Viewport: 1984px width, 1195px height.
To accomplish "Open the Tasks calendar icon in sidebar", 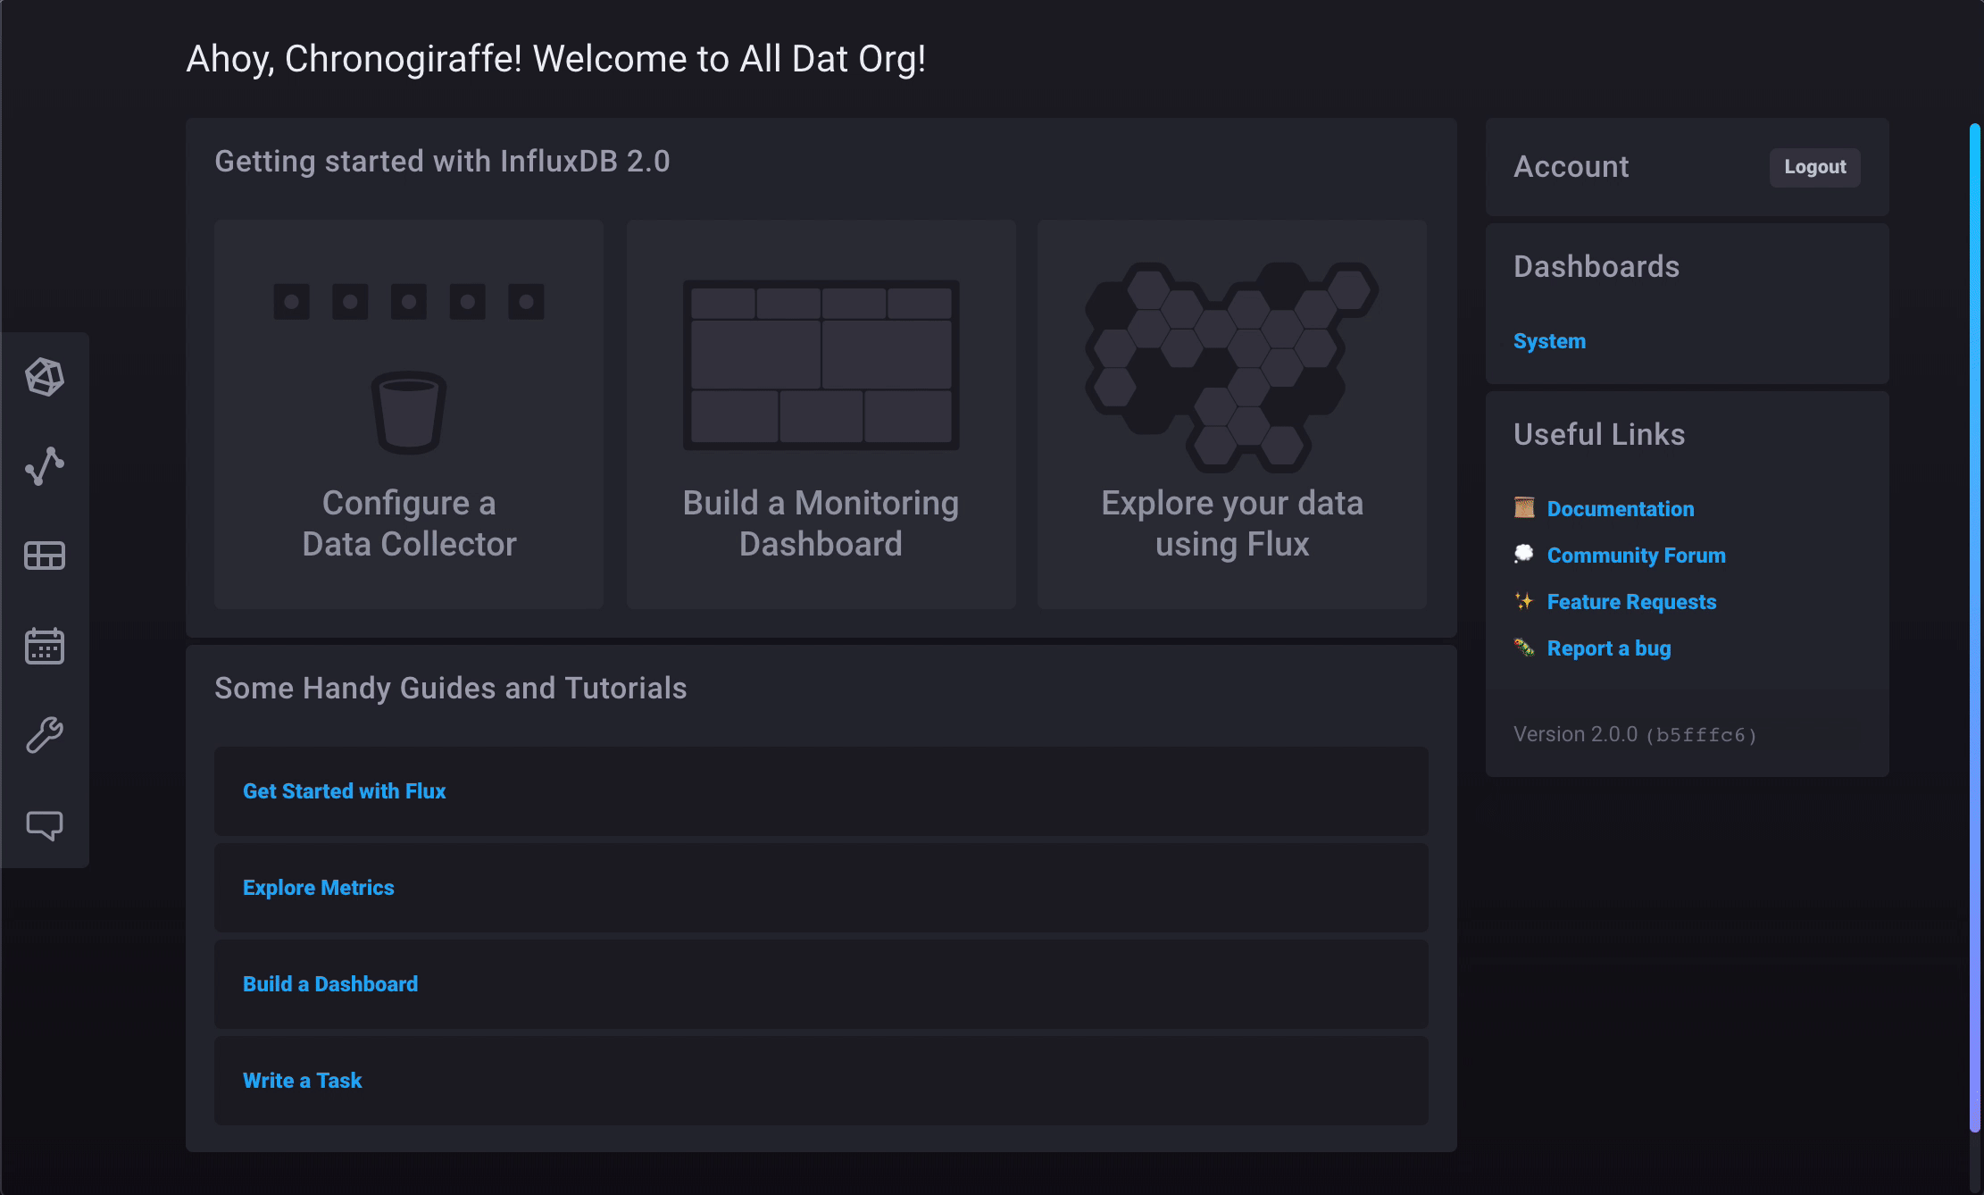I will (x=45, y=645).
